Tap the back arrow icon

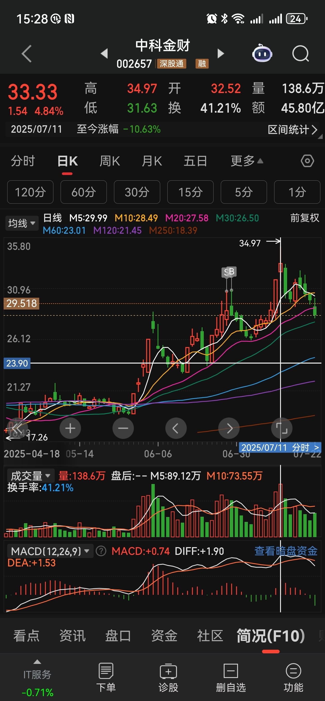coord(27,54)
